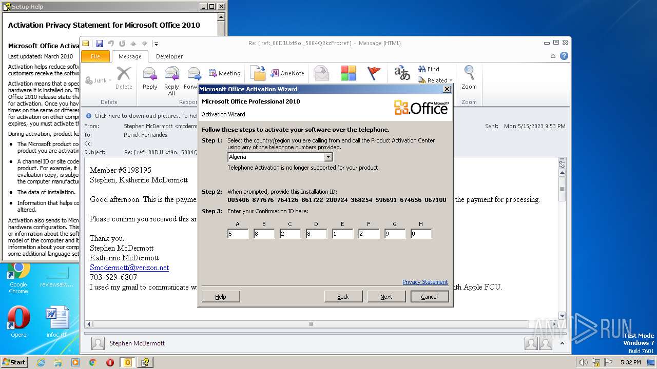Image resolution: width=657 pixels, height=369 pixels.
Task: Open infoc.rtf desktop file
Action: (56, 322)
